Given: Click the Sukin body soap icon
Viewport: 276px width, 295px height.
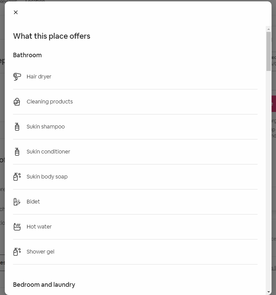Looking at the screenshot, I should coord(17,177).
